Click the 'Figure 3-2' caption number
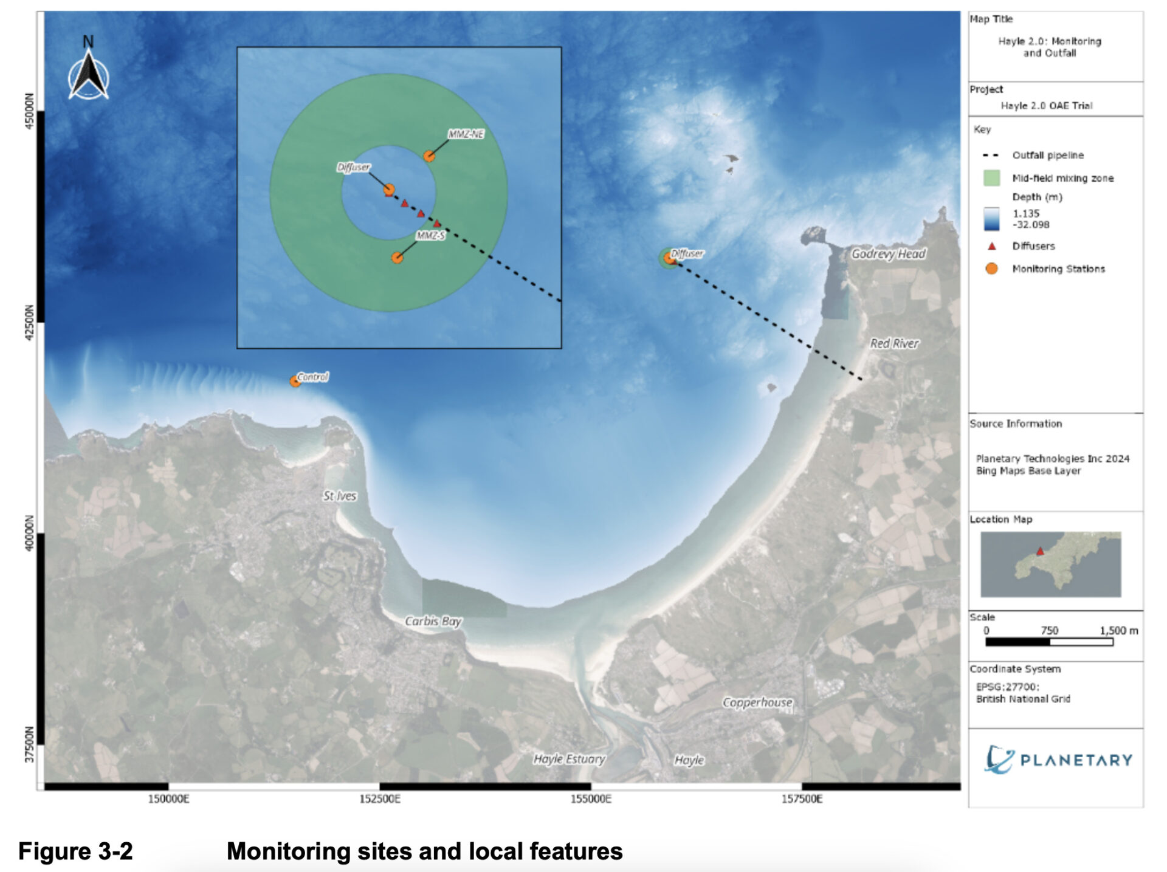1167x872 pixels. click(75, 851)
